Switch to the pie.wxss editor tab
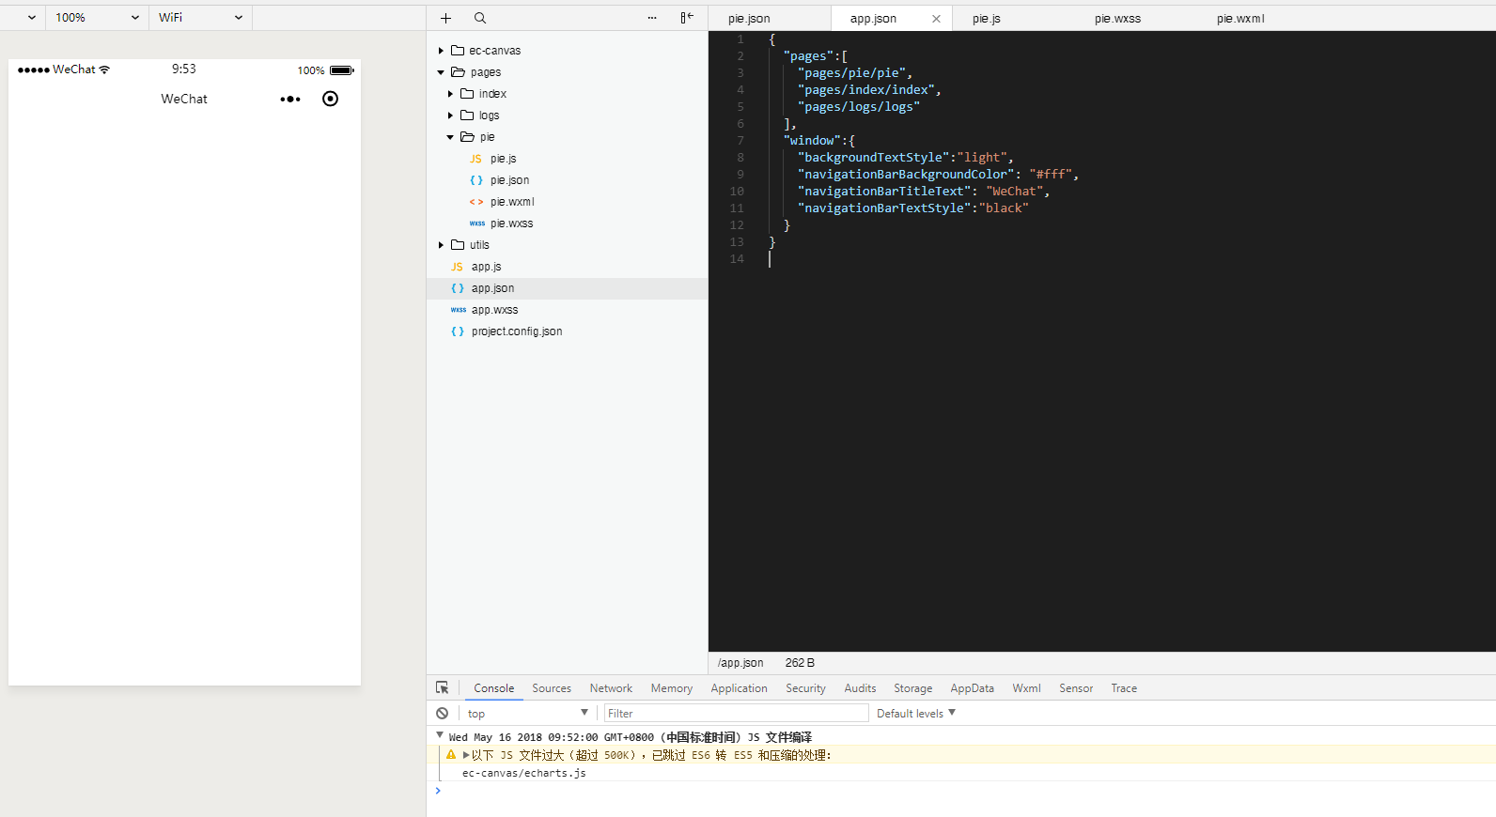Viewport: 1496px width, 817px height. pos(1117,19)
